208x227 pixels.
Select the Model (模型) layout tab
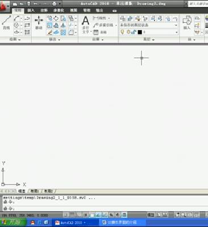[x=22, y=191]
